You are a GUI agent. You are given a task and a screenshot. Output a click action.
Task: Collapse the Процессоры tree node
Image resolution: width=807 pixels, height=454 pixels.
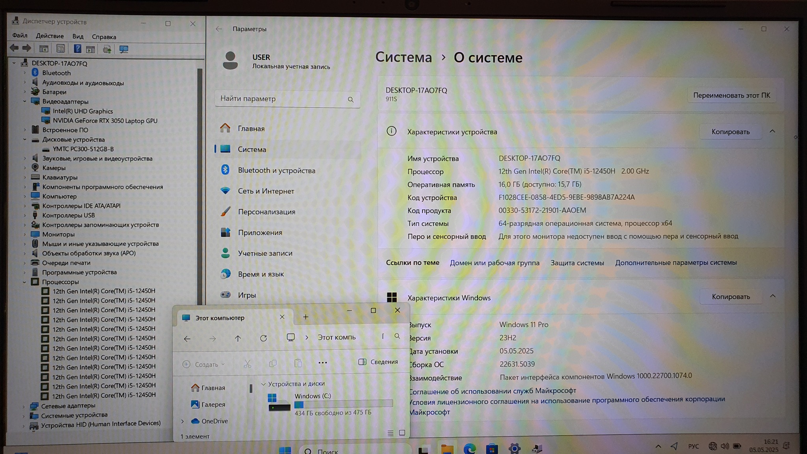24,282
